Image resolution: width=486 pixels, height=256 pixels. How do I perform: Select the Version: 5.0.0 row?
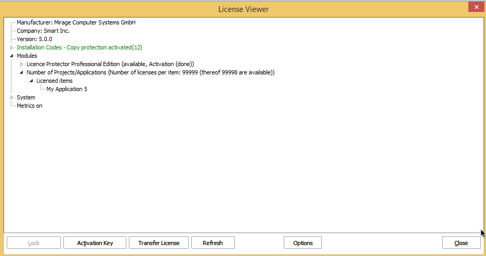pyautogui.click(x=34, y=39)
